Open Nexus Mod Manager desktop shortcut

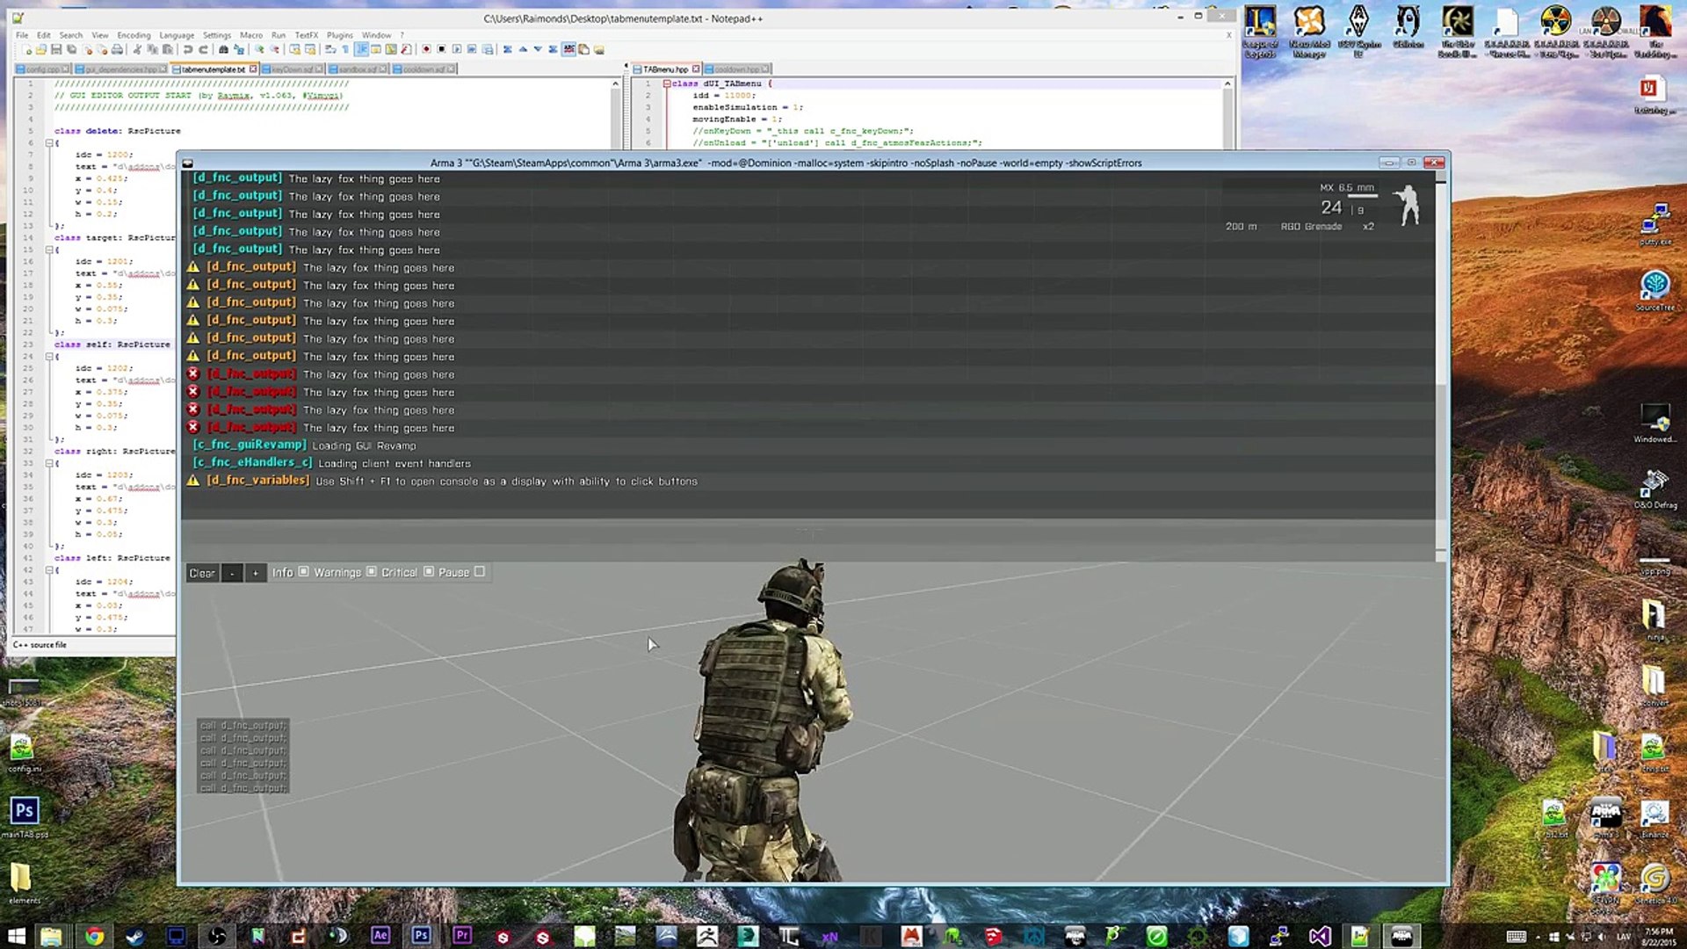(x=1309, y=32)
